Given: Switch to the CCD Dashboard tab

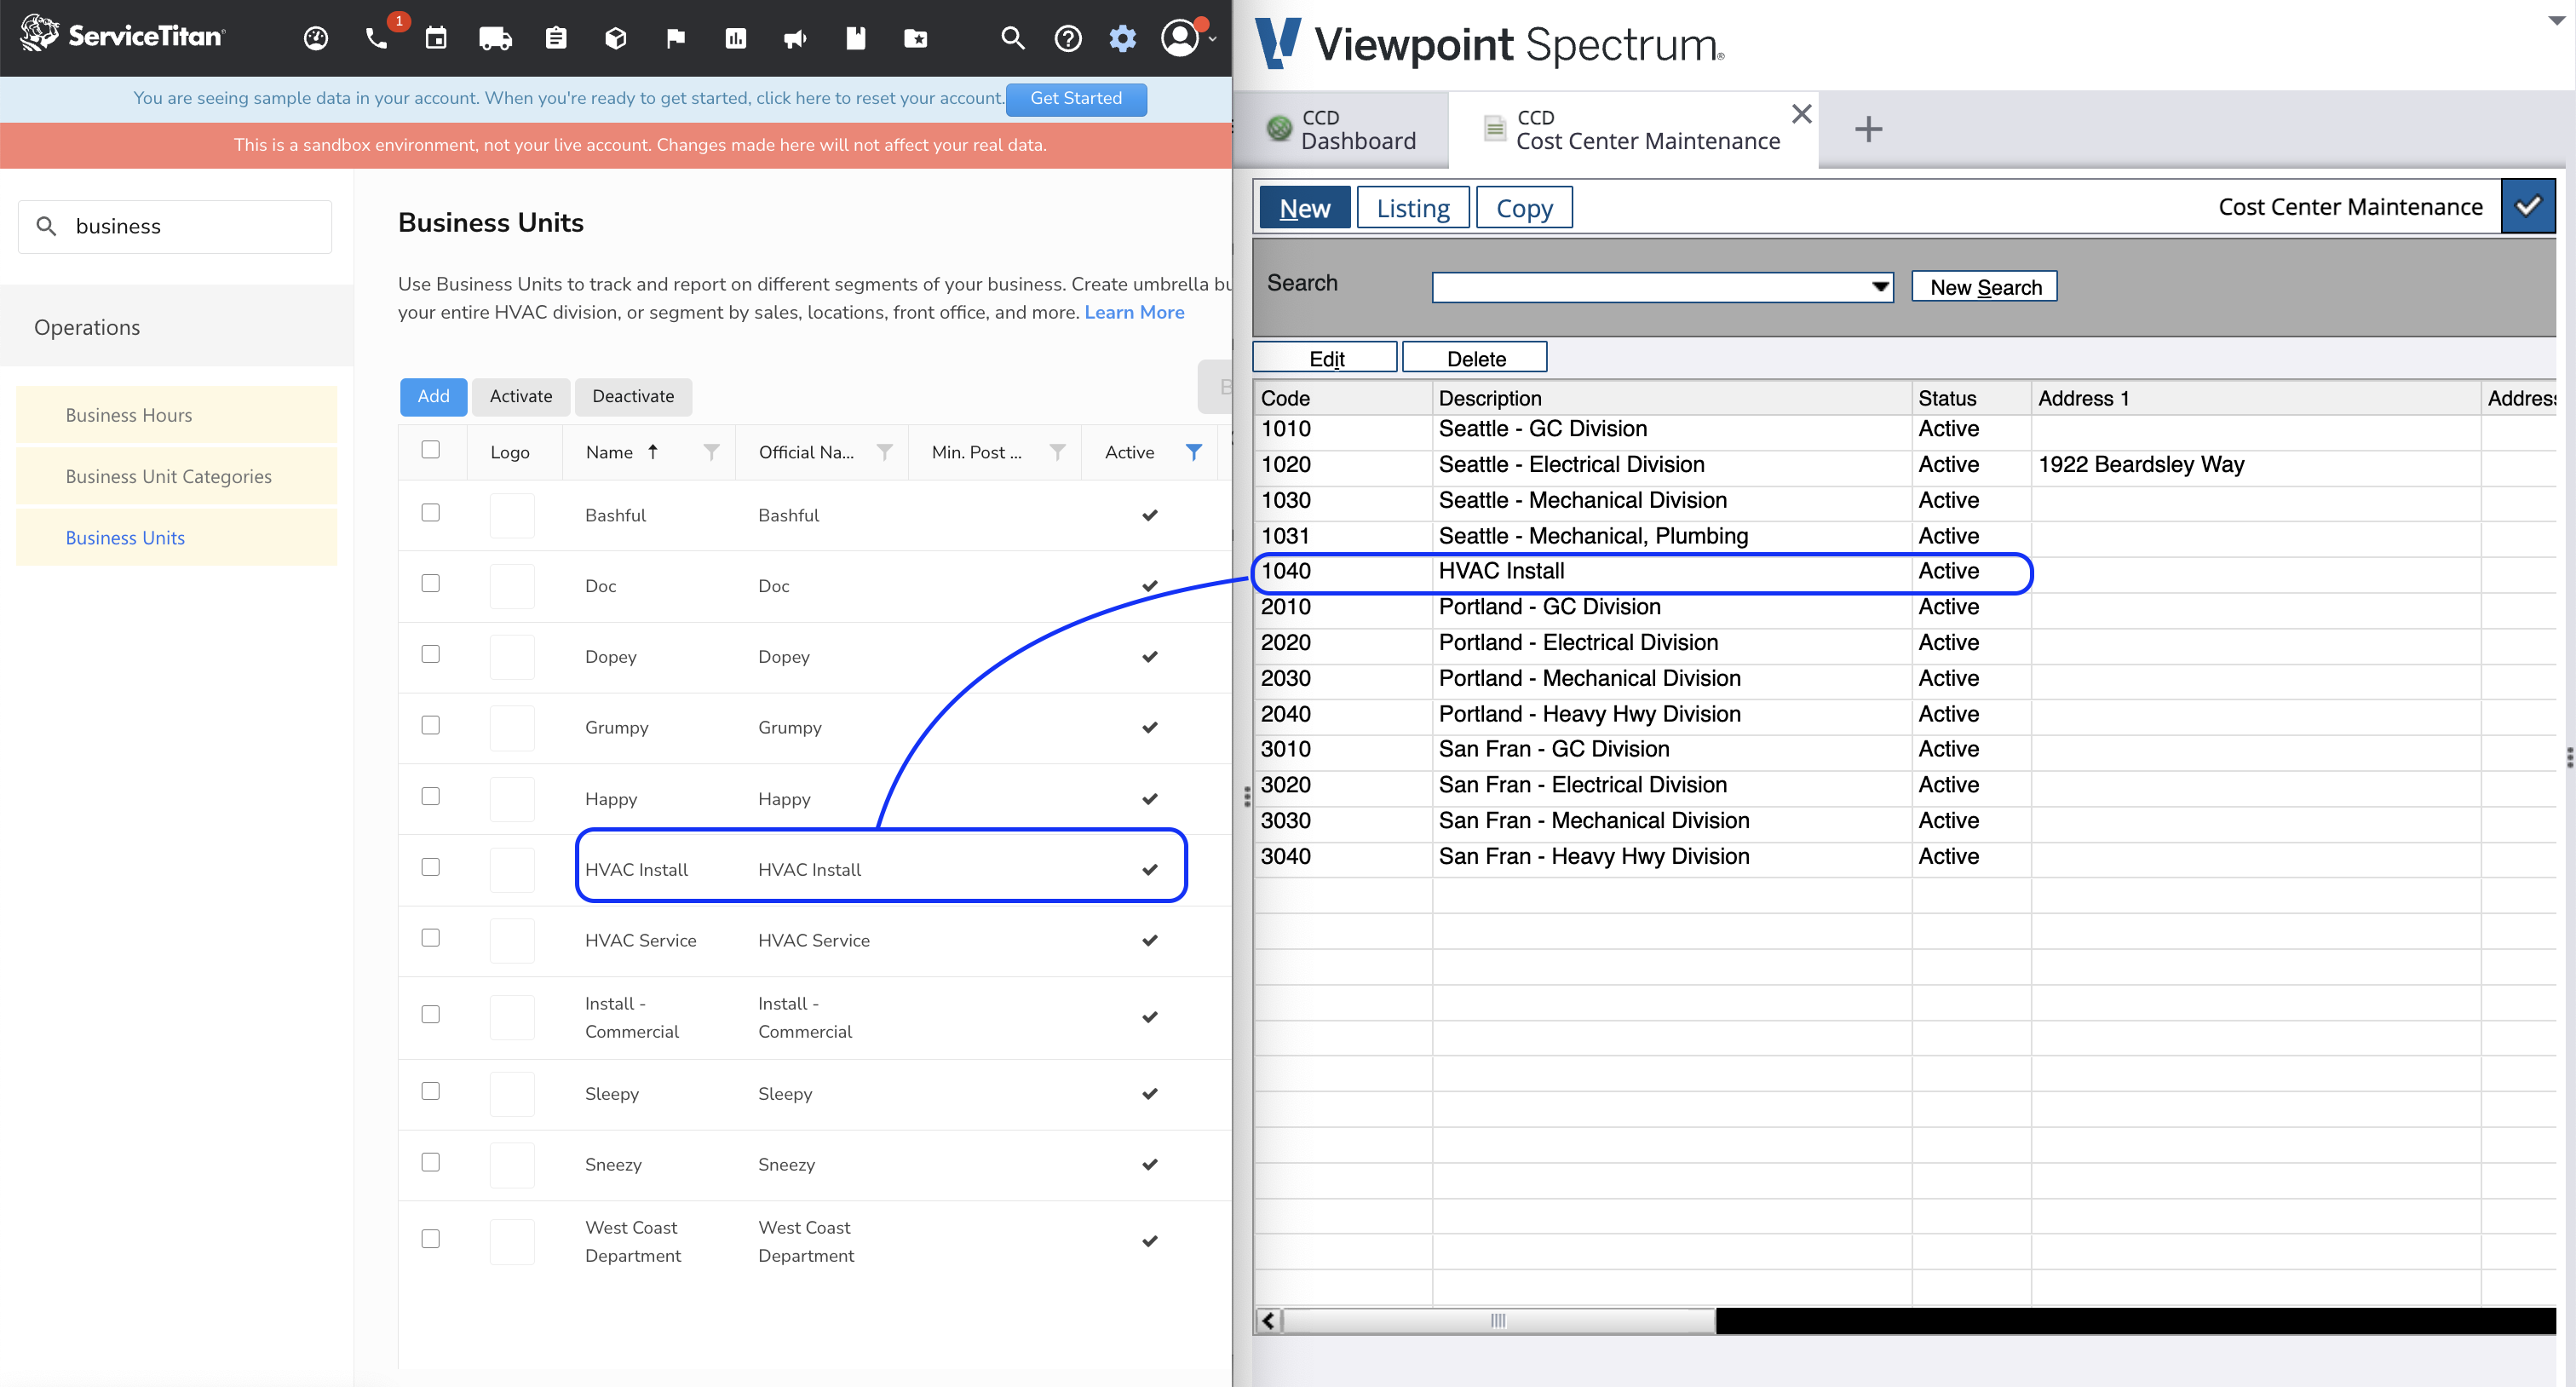Looking at the screenshot, I should point(1342,130).
